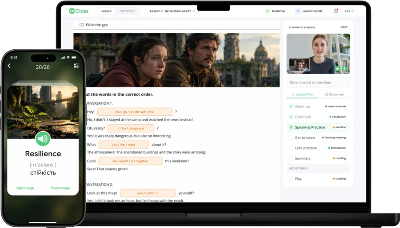Viewport: 400px width, 228px height.
Task: Tap the back arrow on phone
Action: tap(9, 66)
